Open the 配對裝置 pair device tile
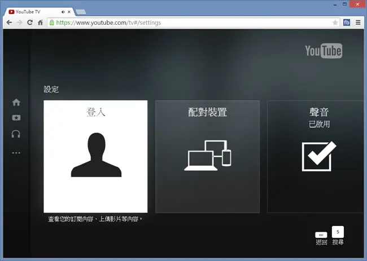This screenshot has height=261, width=367. (x=208, y=157)
